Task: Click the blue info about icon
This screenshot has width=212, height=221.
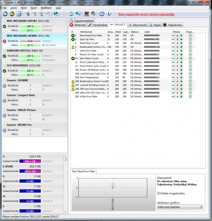Action: [109, 14]
